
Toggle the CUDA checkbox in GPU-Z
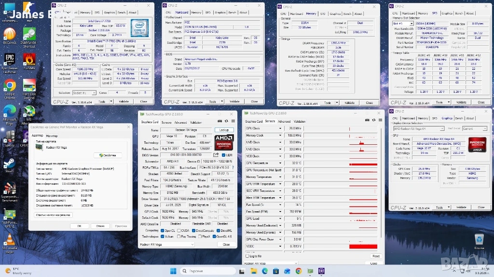(x=178, y=230)
